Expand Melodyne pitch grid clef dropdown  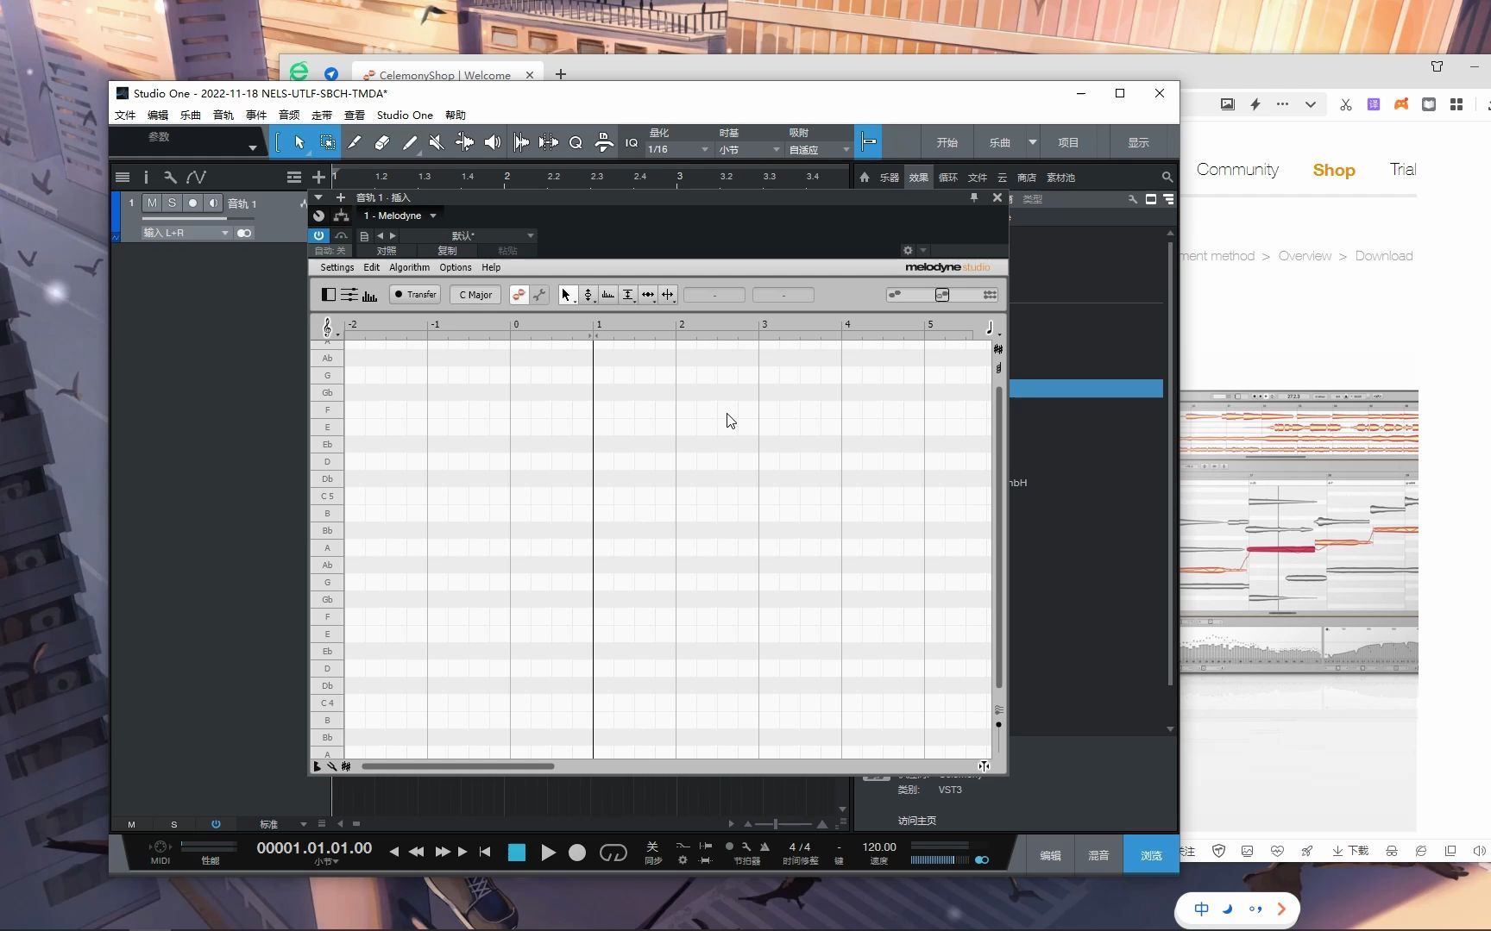[x=330, y=328]
